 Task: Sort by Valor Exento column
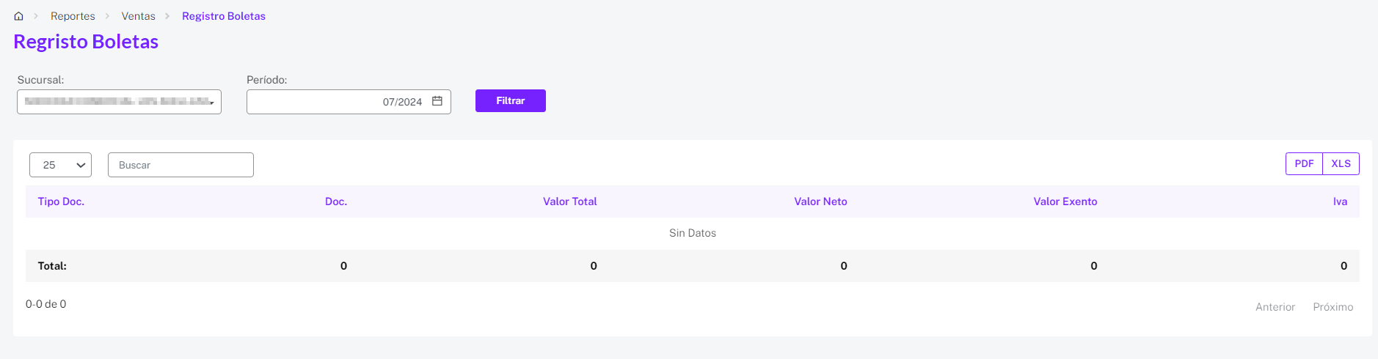(x=1065, y=201)
